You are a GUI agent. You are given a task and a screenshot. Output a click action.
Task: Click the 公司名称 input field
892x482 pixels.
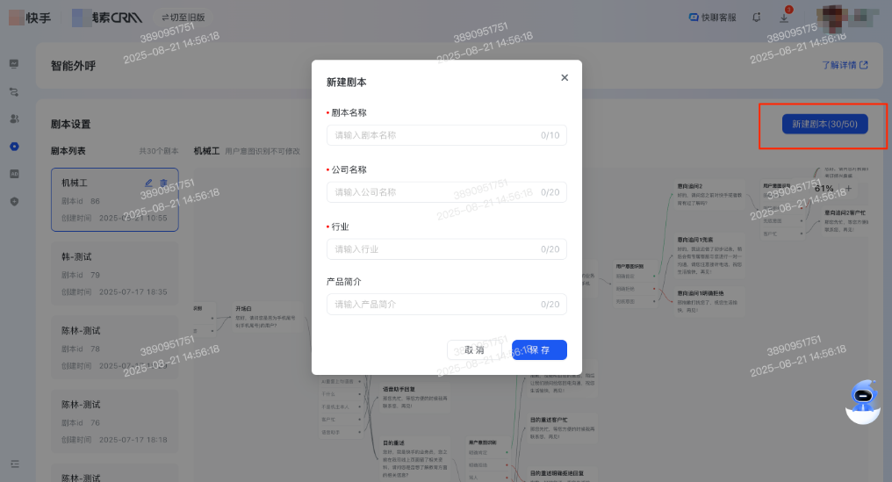[447, 191]
